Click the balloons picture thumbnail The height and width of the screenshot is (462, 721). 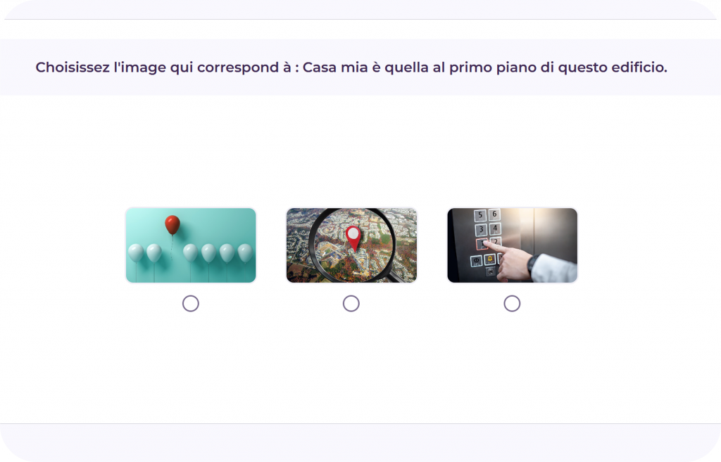click(191, 245)
